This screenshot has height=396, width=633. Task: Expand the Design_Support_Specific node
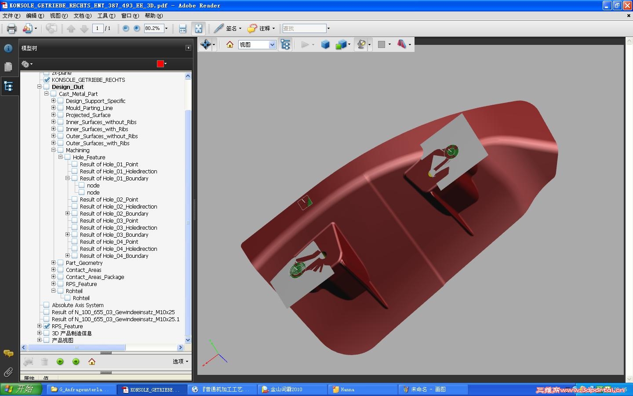[x=53, y=101]
